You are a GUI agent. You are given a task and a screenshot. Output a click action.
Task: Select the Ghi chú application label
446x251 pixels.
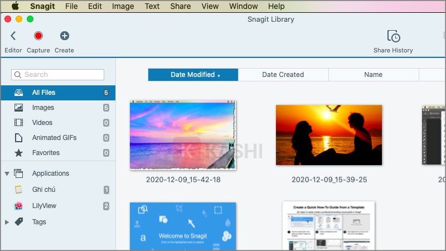(x=44, y=190)
